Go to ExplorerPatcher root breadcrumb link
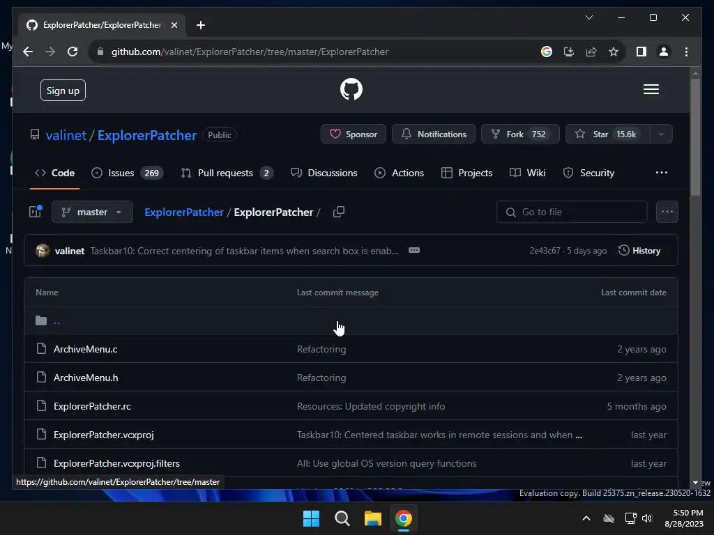This screenshot has width=714, height=535. [x=184, y=212]
